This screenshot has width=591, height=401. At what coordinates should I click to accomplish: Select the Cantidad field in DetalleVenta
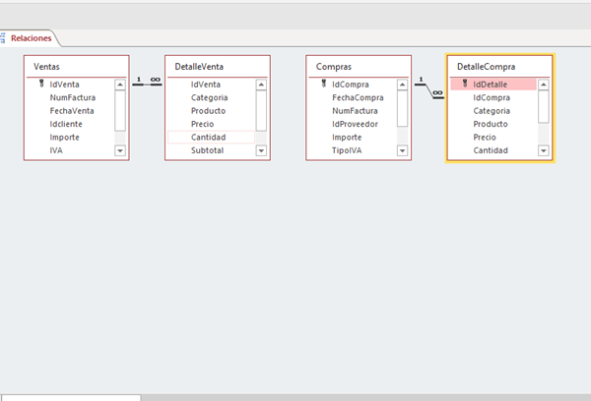[209, 138]
